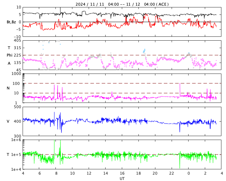Click the '-5' tick on the Bt,Bz panel

(x=19, y=29)
